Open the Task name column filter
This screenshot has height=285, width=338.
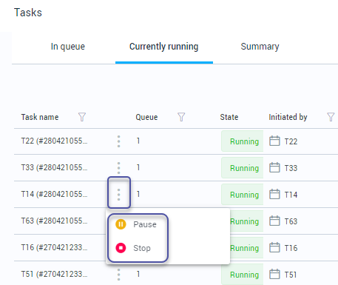(x=82, y=117)
